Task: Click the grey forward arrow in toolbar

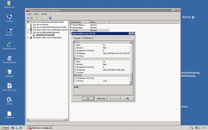Action: click(31, 18)
